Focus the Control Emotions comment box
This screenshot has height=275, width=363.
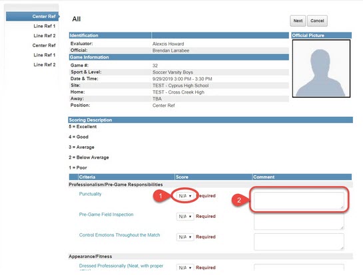(x=299, y=242)
